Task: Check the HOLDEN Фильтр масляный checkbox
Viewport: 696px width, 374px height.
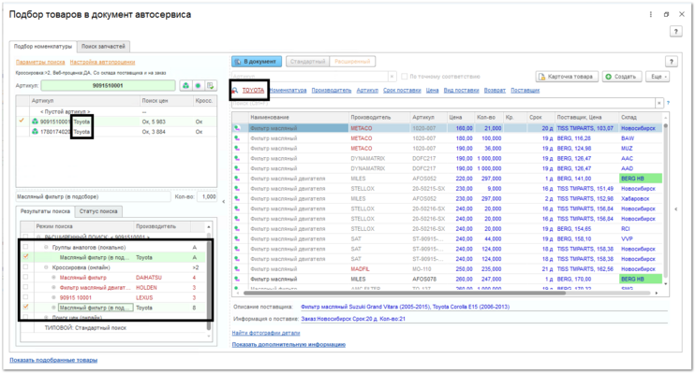Action: (x=25, y=288)
